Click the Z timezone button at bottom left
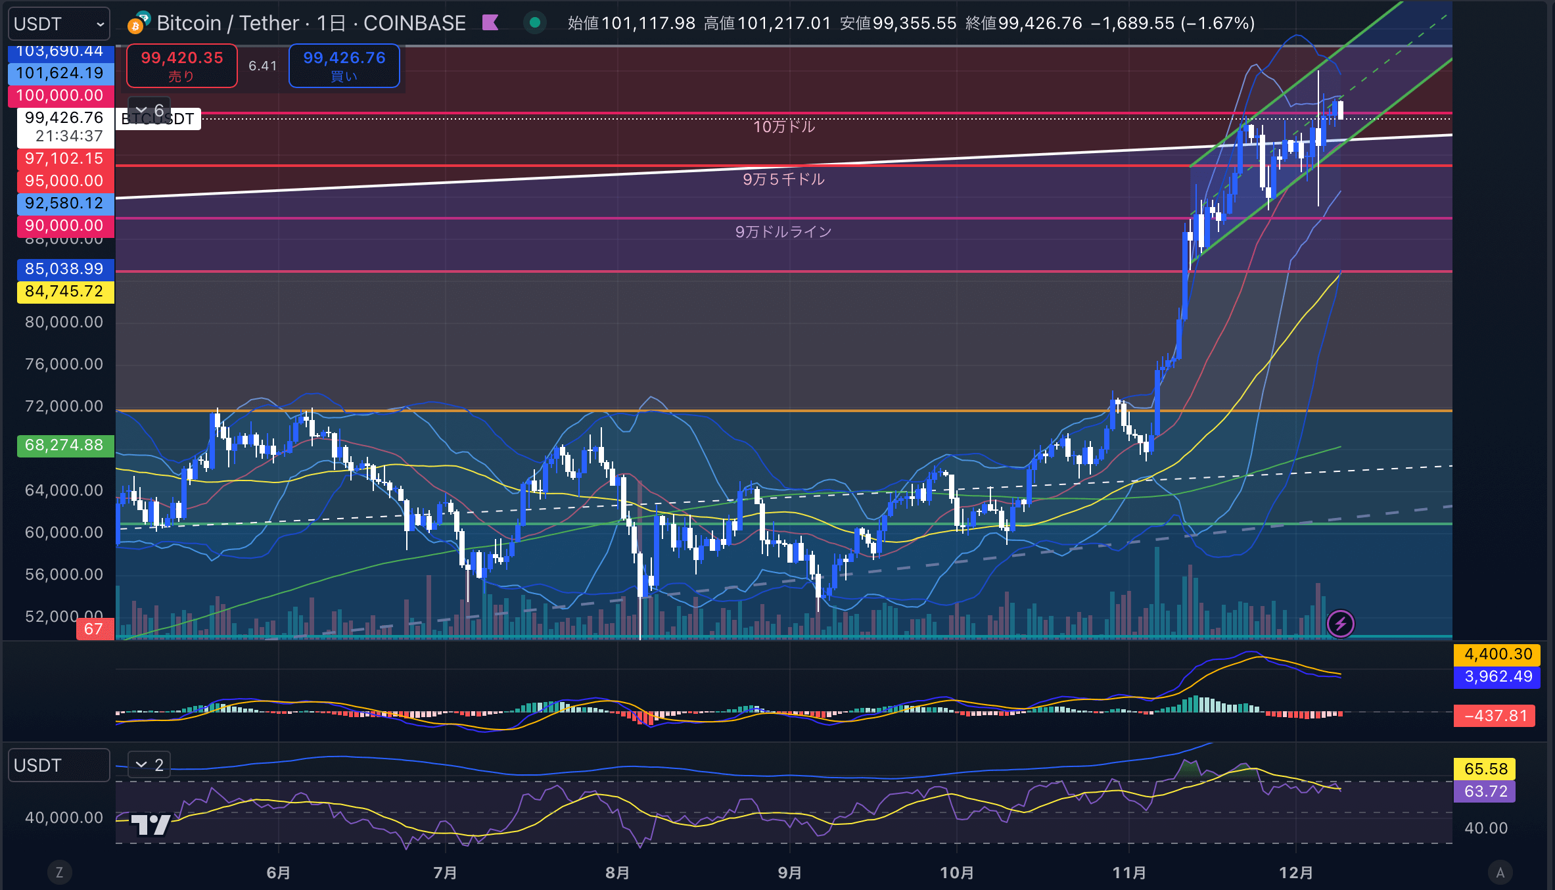 point(60,872)
